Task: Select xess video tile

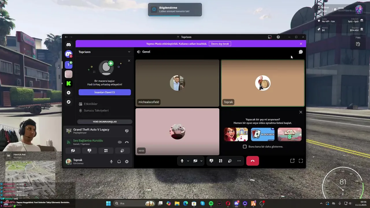Action: pyautogui.click(x=177, y=132)
